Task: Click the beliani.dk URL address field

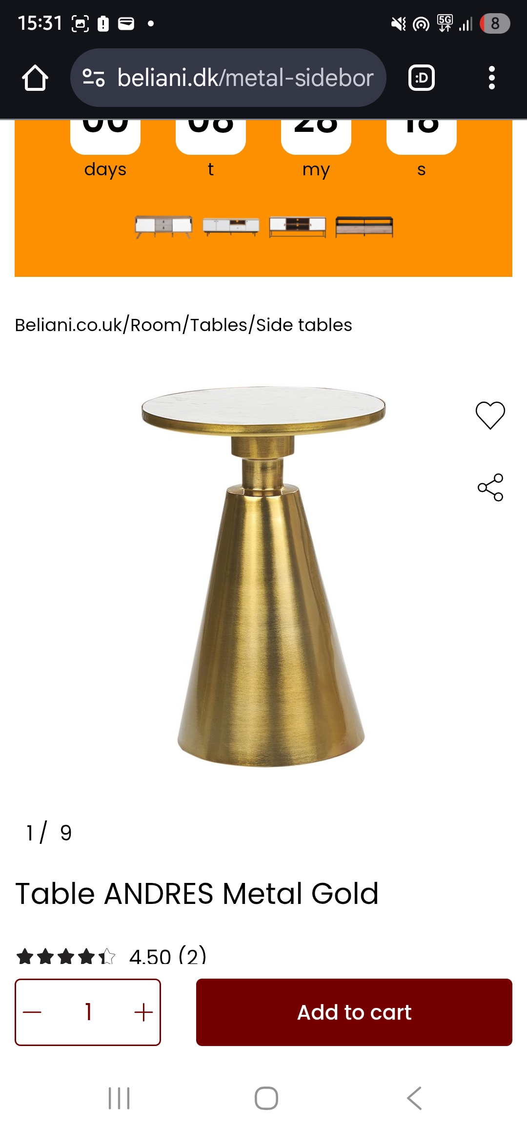Action: (x=245, y=78)
